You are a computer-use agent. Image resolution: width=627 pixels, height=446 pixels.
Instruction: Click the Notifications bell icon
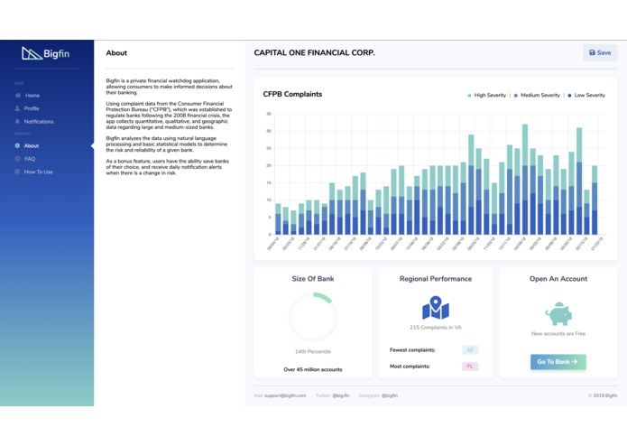pos(17,121)
